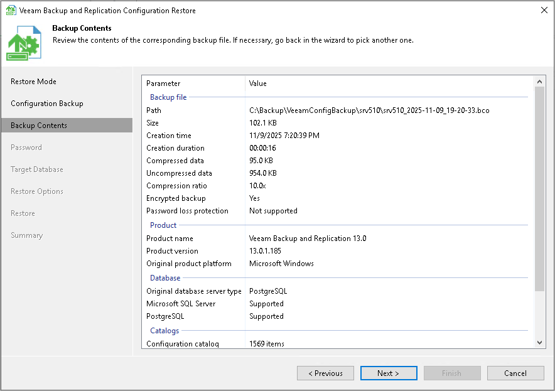
Task: Click the backup file Path value
Action: click(x=370, y=110)
